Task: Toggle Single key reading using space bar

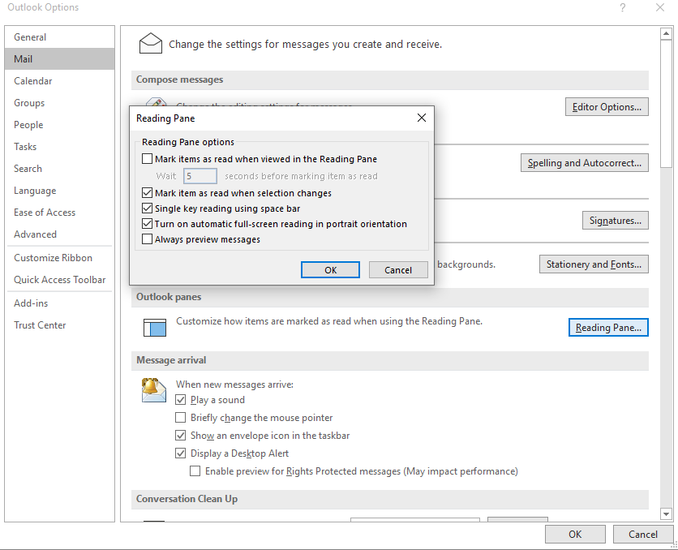Action: click(147, 208)
